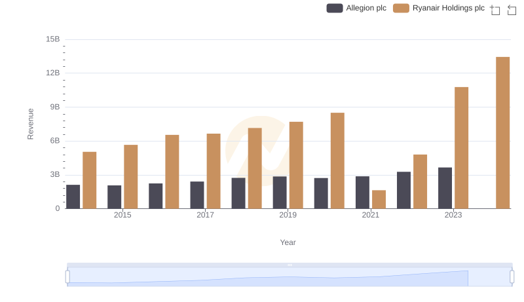Click the 9B y-axis label
Viewport: 524px width, 302px height.
tap(55, 107)
